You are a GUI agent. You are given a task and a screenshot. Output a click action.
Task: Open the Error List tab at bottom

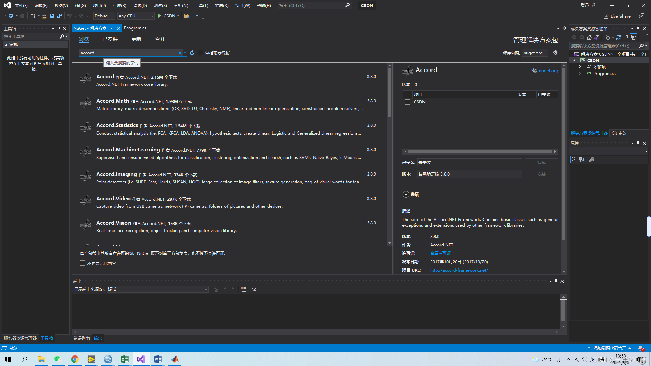click(82, 338)
